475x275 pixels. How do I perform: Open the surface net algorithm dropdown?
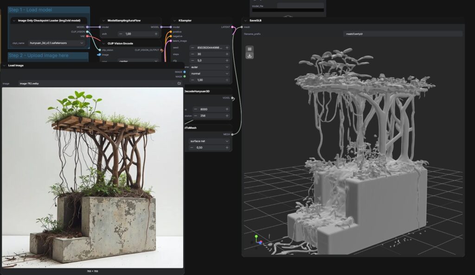pos(210,141)
